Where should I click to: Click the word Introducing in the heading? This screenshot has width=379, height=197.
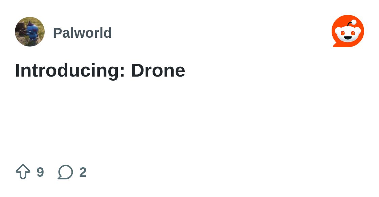click(x=70, y=71)
